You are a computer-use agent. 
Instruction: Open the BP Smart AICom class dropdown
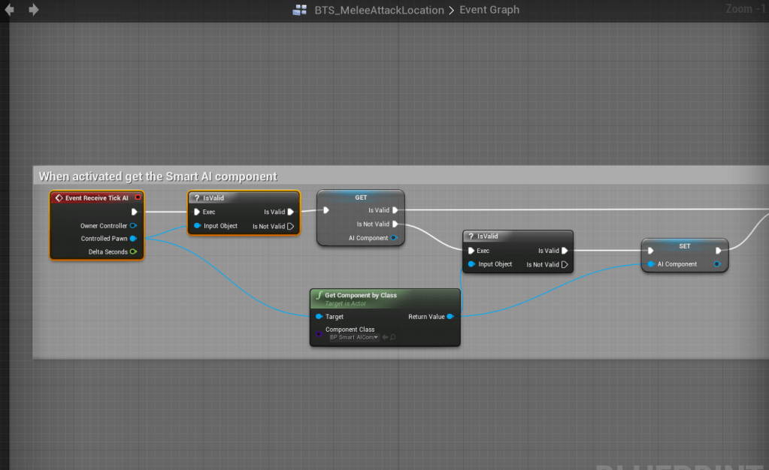point(353,337)
